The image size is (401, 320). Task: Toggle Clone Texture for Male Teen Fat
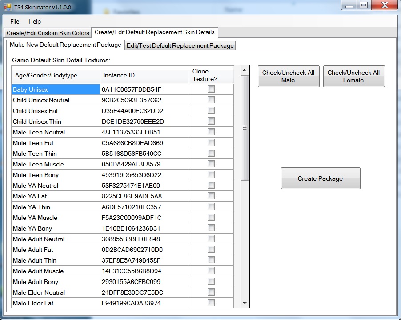tap(211, 142)
